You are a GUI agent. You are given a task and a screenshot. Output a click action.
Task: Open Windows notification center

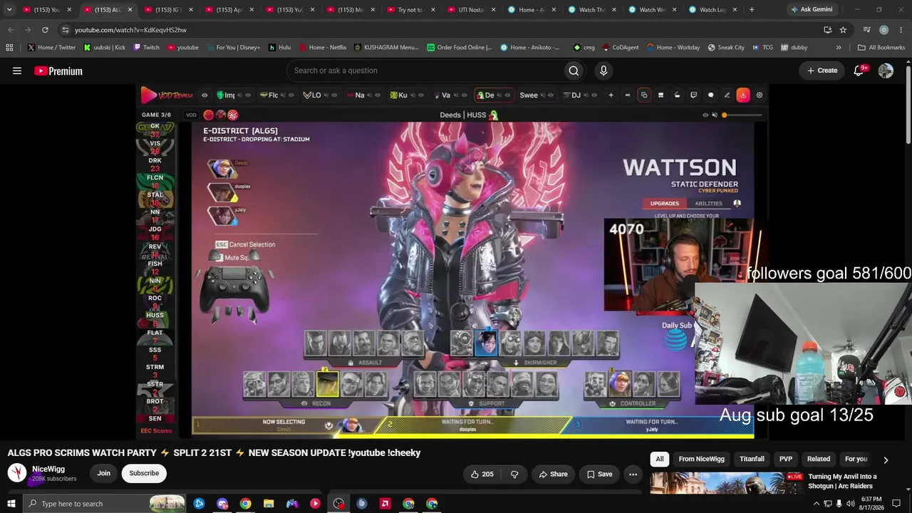896,504
